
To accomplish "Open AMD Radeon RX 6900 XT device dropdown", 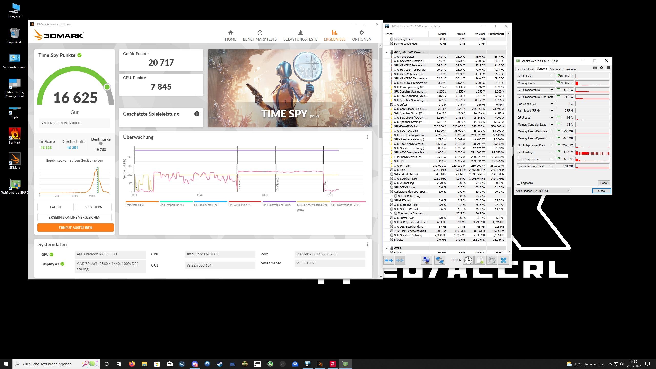I will click(x=542, y=191).
